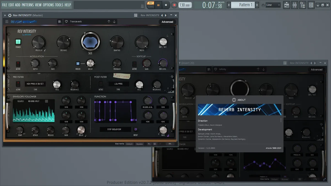
Task: Open Pre Filter type High Pass dropdown
Action: tap(35, 84)
